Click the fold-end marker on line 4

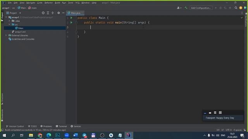tap(76, 32)
